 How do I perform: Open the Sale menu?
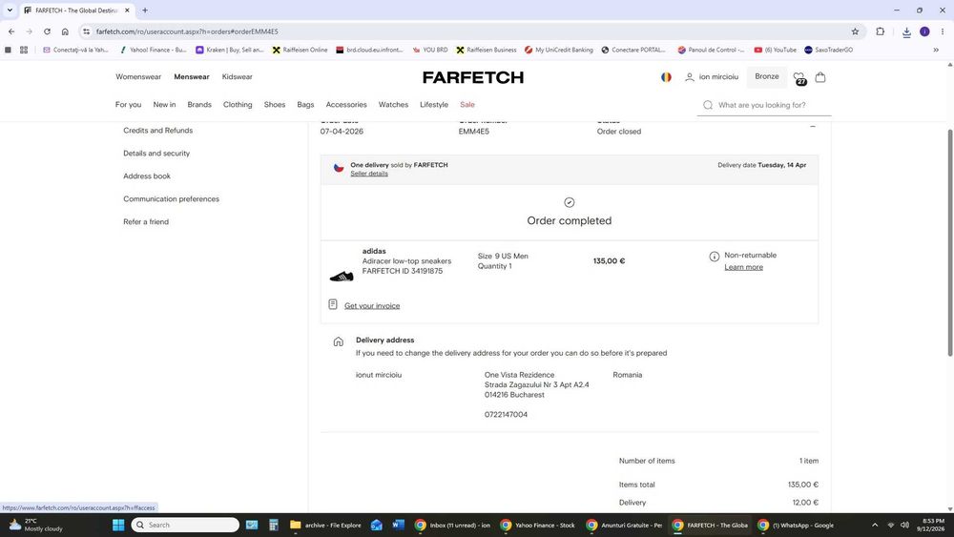click(x=467, y=105)
